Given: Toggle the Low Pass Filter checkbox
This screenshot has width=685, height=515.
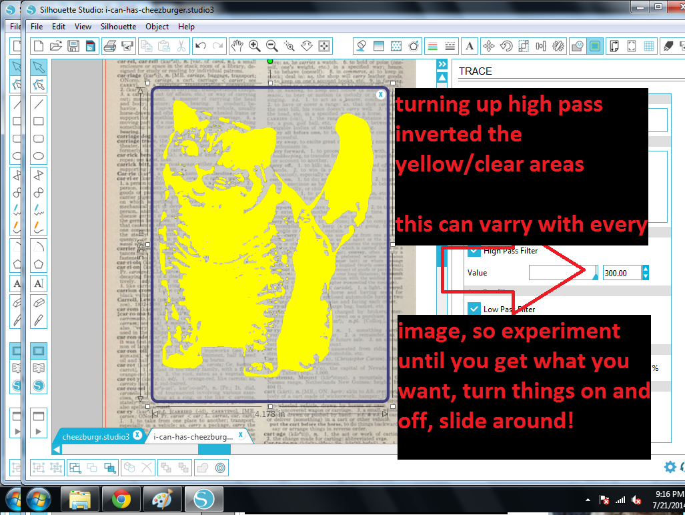Looking at the screenshot, I should [x=474, y=309].
